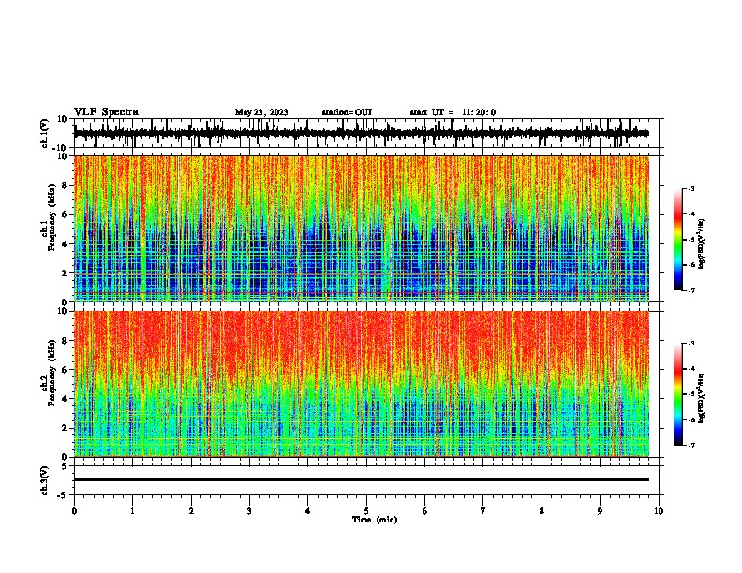
Task: Click time axis tick label "6"
Action: [425, 511]
